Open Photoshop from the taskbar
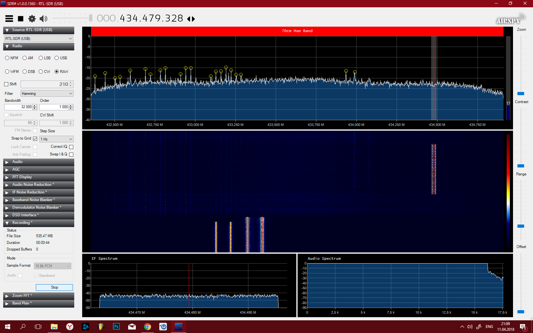 (116, 326)
